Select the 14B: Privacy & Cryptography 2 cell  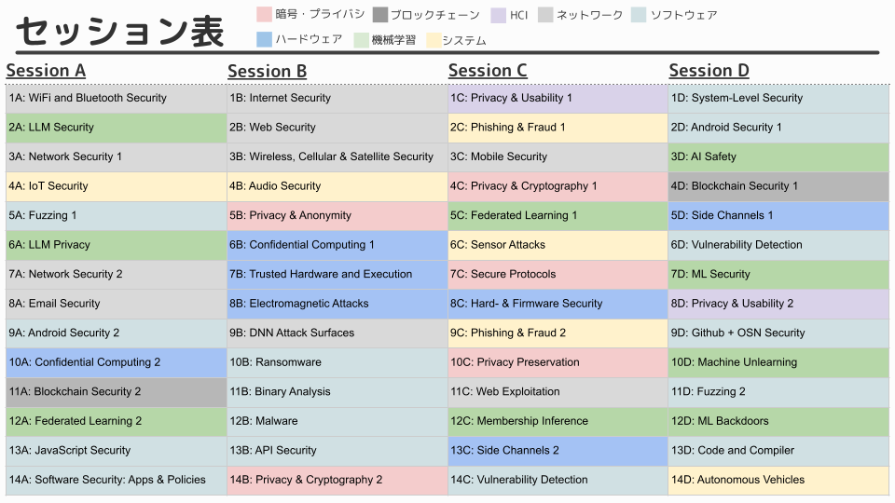pyautogui.click(x=337, y=481)
